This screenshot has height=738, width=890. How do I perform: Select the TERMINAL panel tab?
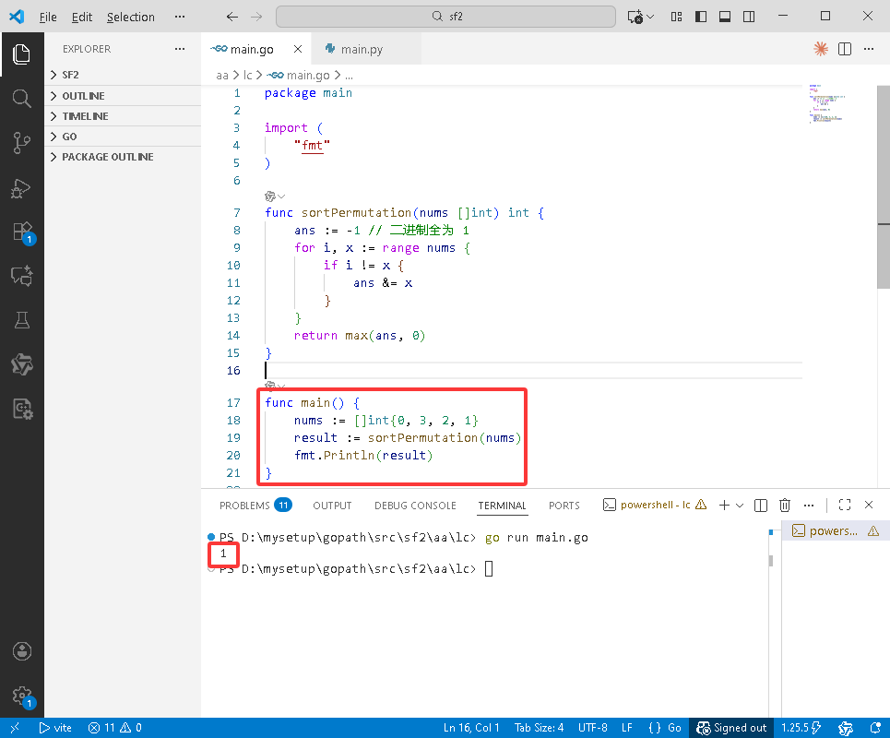502,506
